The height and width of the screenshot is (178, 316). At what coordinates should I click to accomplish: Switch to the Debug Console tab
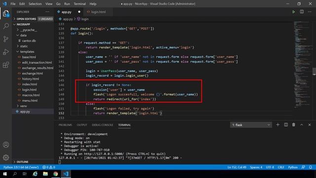tap(102, 125)
